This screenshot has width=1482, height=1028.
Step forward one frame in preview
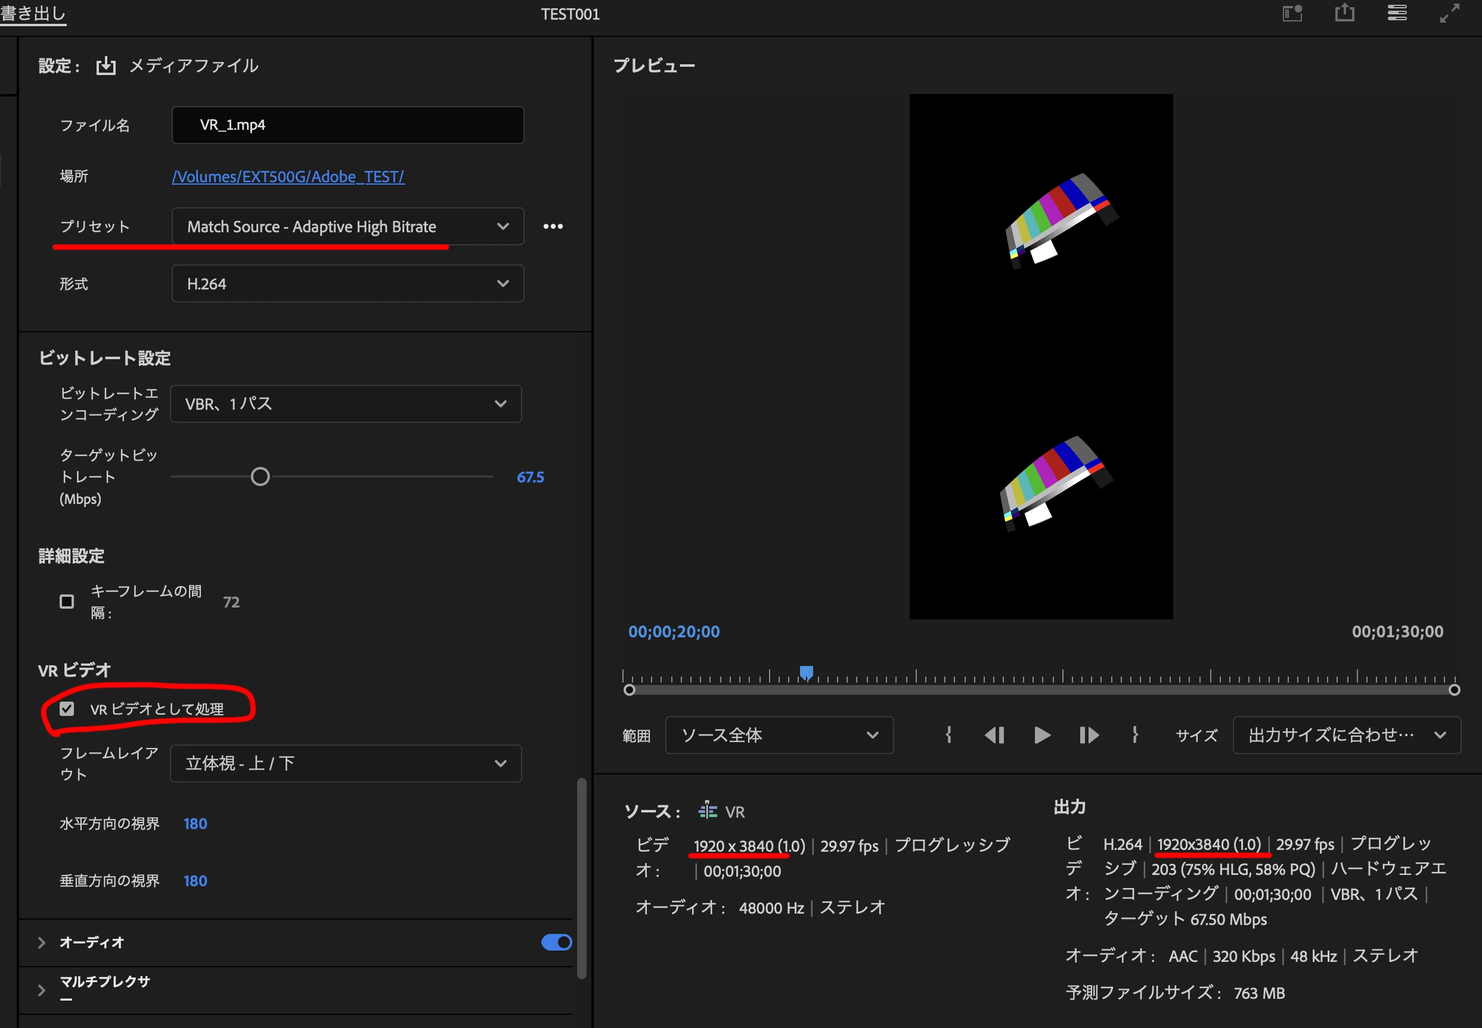coord(1088,735)
